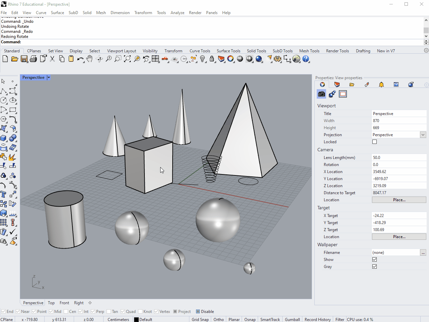Browse wallpaper filename with ellipsis button
Image resolution: width=429 pixels, height=322 pixels.
click(x=423, y=253)
